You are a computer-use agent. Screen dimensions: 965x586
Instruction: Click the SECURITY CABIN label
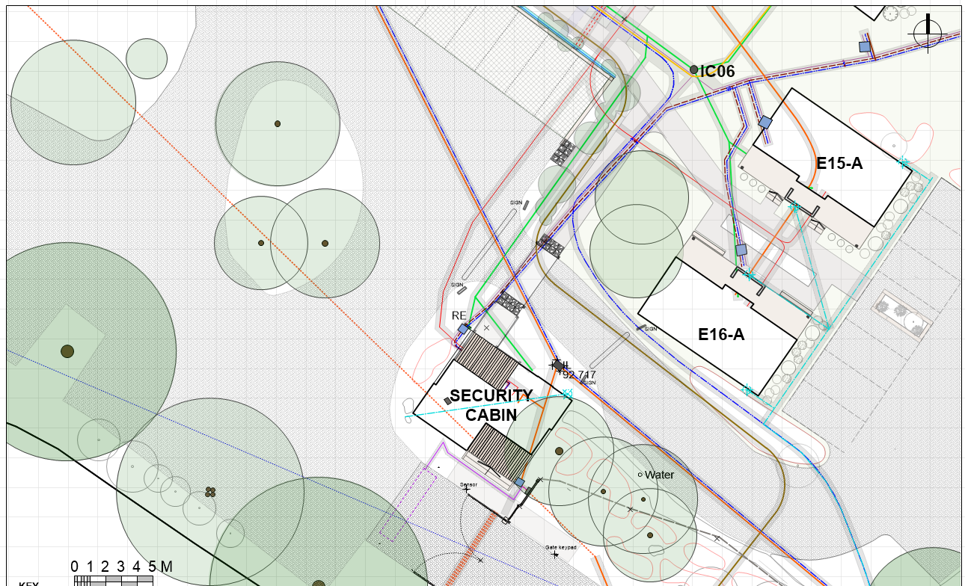click(x=491, y=404)
